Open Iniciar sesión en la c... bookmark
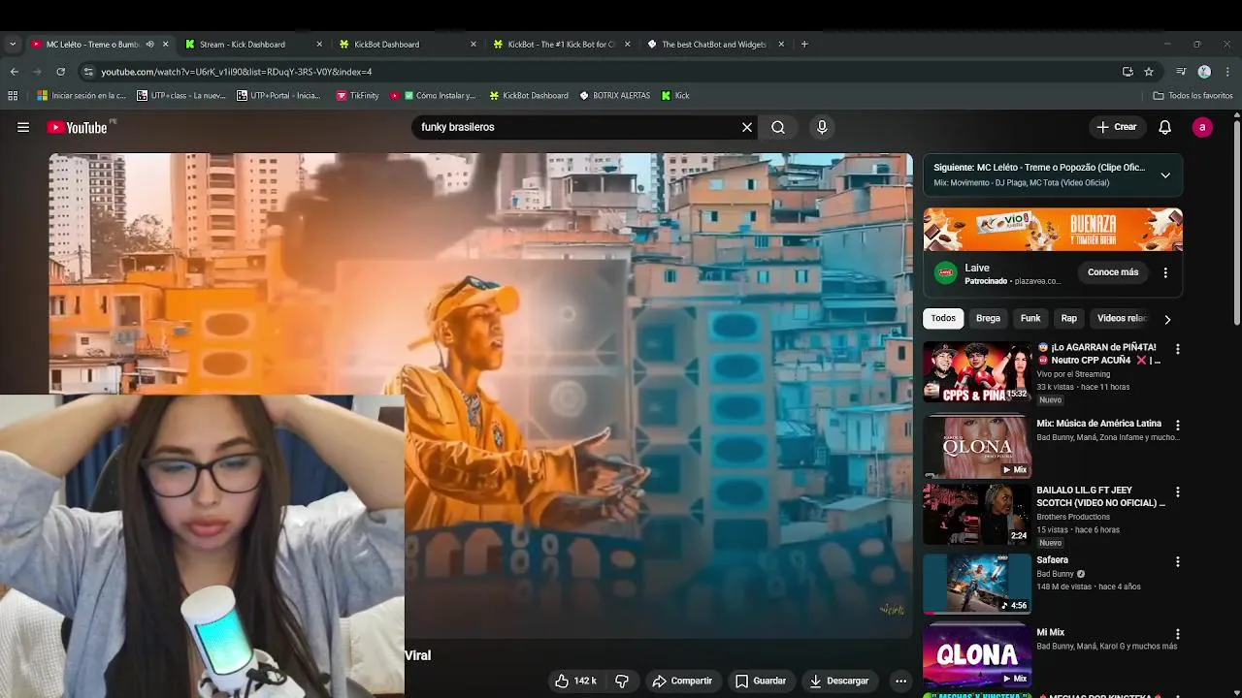 point(82,95)
